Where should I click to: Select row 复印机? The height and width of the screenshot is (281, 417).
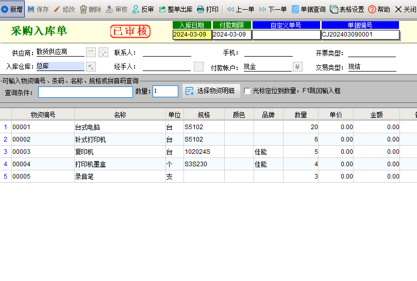pyautogui.click(x=208, y=152)
